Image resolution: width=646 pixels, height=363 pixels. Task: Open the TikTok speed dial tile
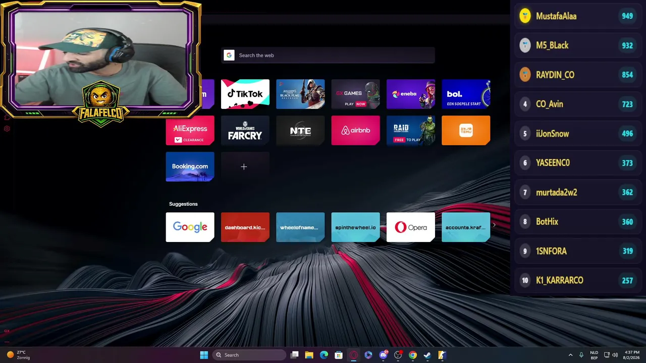(245, 94)
